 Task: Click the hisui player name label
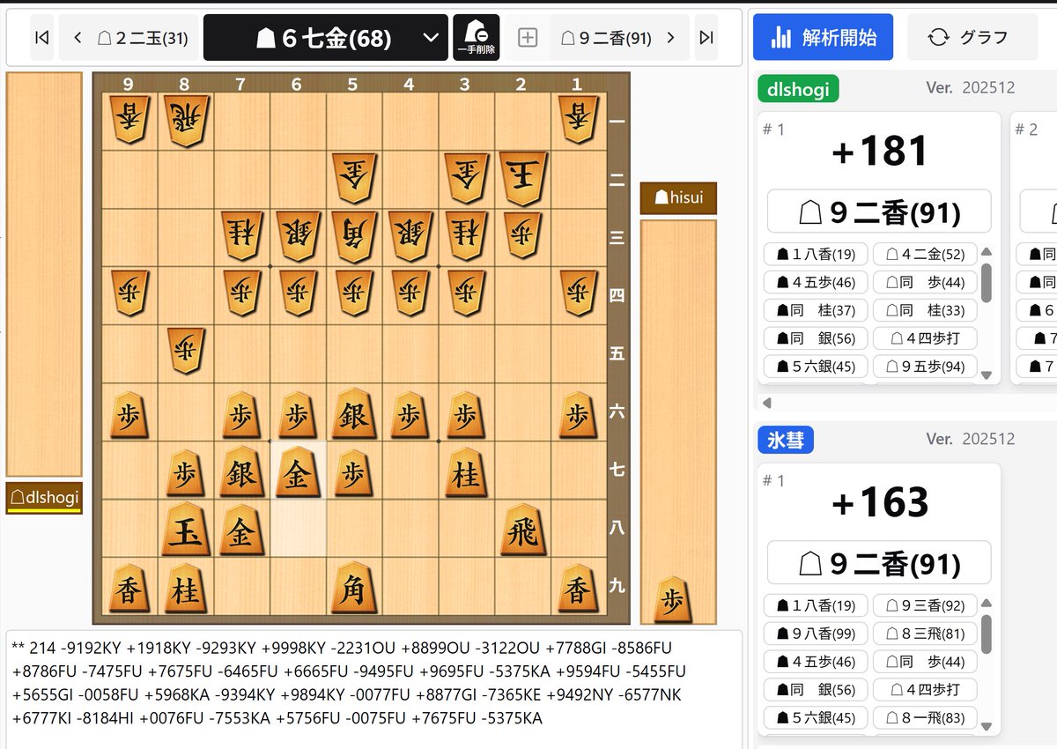tap(678, 197)
